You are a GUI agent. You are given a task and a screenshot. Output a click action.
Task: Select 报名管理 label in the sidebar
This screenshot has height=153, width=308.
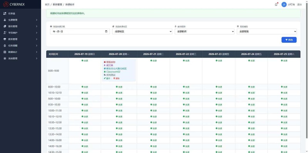(x=13, y=26)
